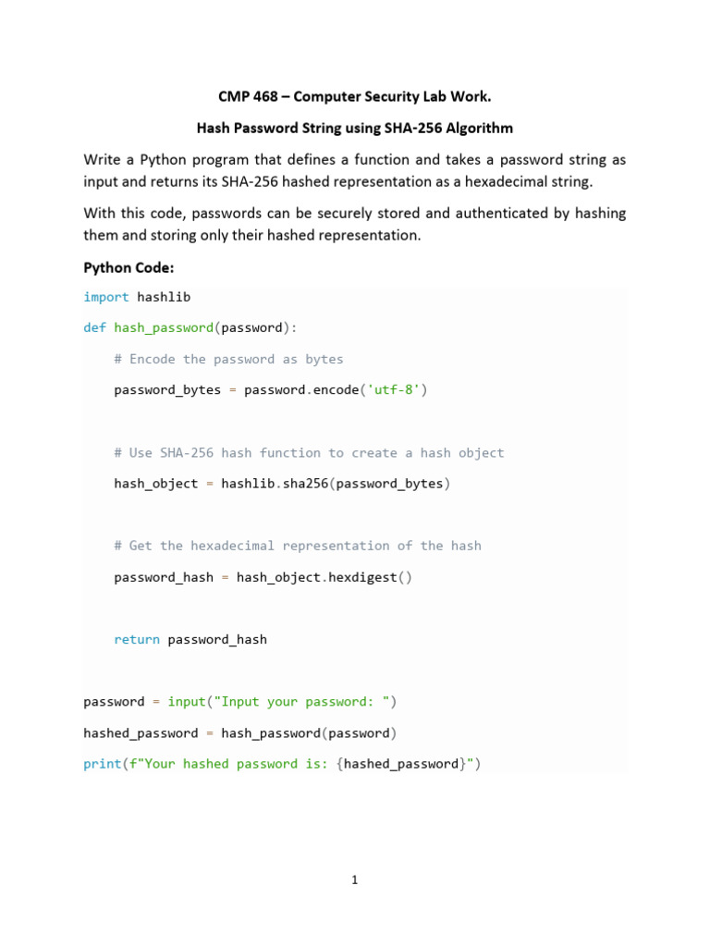
Task: Click the 'CMP 468 – Computer Security Lab Work.' title
Action: tap(354, 96)
